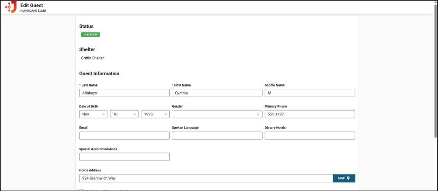Click the Spoken Language field
438x191 pixels.
pyautogui.click(x=217, y=135)
